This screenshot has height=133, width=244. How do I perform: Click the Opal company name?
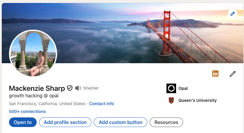183,88
